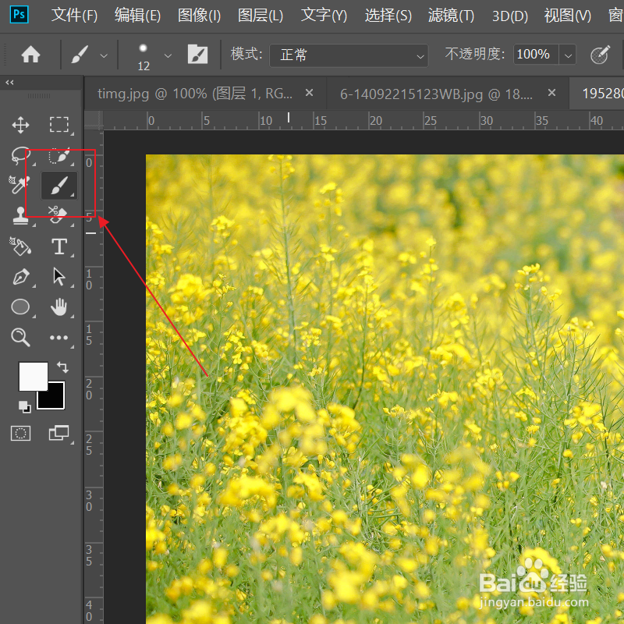Select the Path Selection arrow tool
Image resolution: width=624 pixels, height=624 pixels.
[59, 277]
